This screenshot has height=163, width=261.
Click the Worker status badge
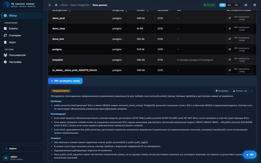[210, 5]
